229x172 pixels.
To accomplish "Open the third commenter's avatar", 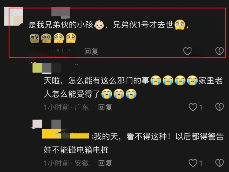I will point(36,124).
